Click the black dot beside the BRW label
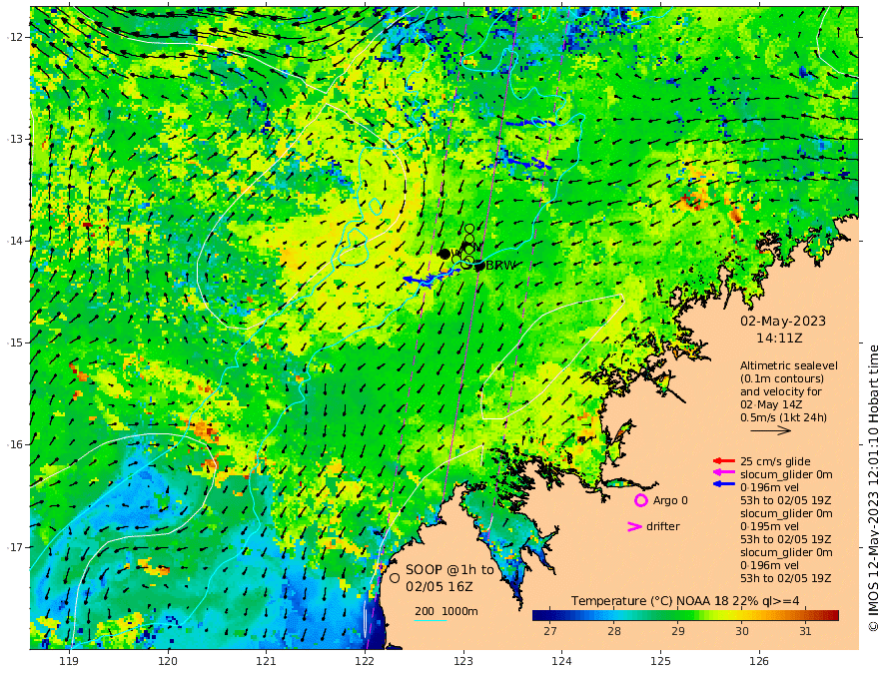The image size is (879, 679). click(479, 267)
